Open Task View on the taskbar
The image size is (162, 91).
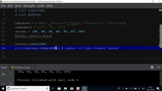(53, 88)
